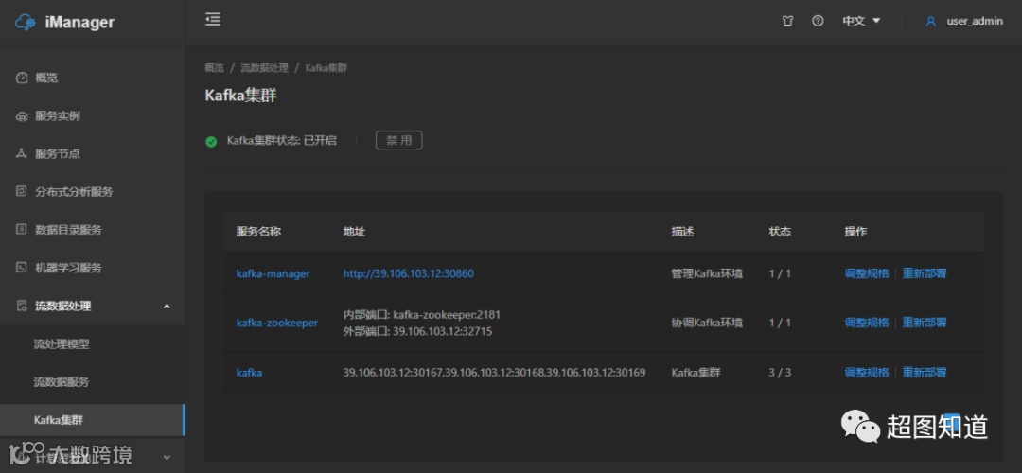Click the 描述 column header
The height and width of the screenshot is (473, 1022).
(682, 231)
